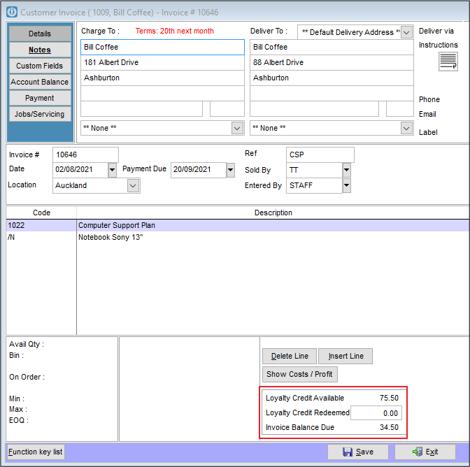Click the Description column header
The height and width of the screenshot is (467, 470).
(x=273, y=213)
